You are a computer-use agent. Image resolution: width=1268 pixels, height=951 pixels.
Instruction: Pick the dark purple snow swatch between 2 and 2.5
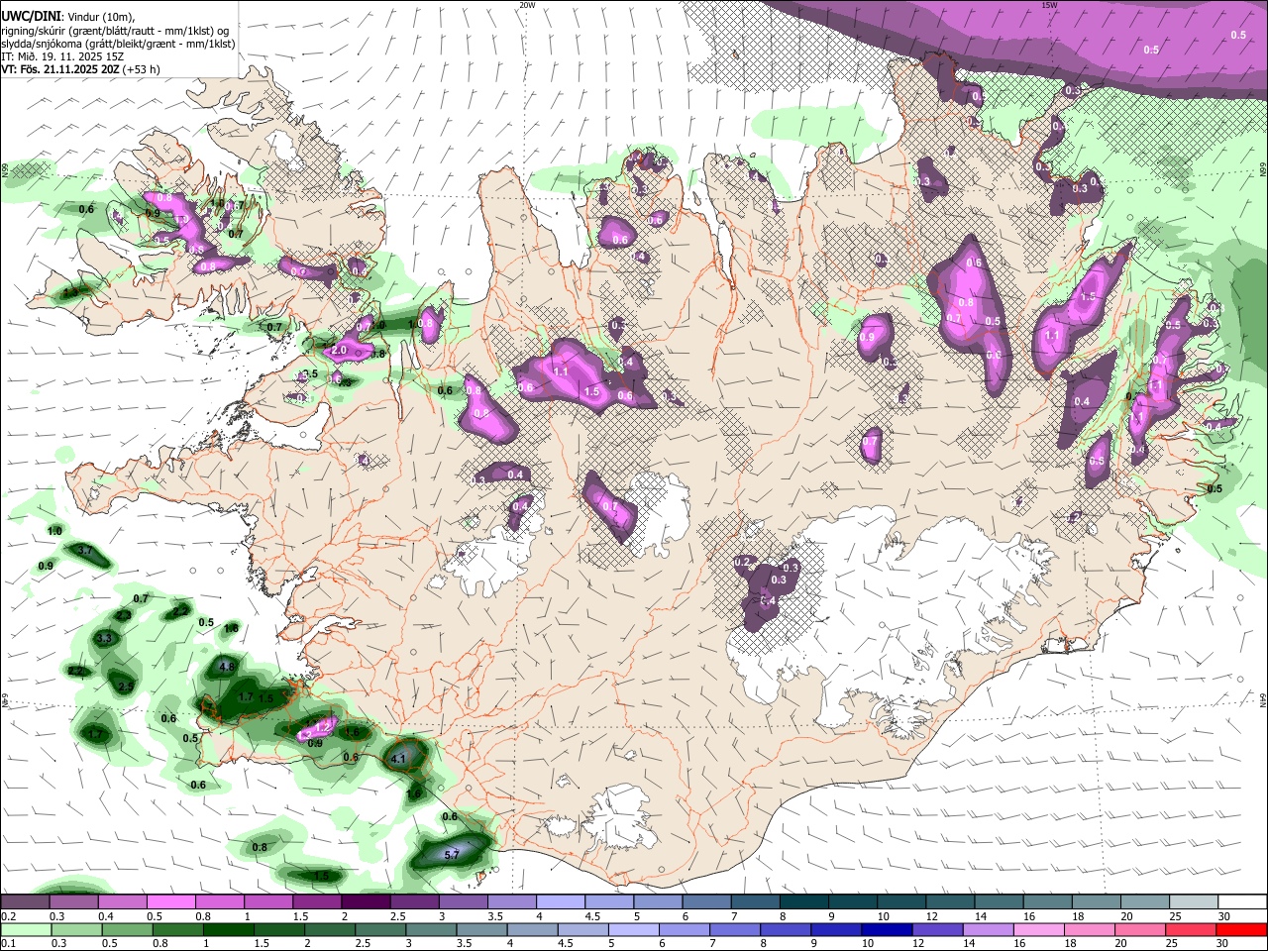click(365, 901)
